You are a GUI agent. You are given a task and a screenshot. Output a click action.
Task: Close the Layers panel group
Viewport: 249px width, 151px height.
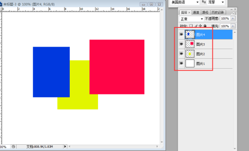pos(235,10)
